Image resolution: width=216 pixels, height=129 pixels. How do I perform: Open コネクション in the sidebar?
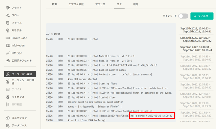click(19, 118)
